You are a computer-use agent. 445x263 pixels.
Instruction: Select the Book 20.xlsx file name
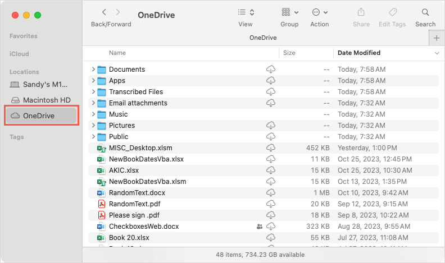(x=129, y=238)
